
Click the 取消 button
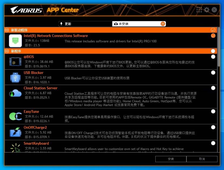(202, 159)
